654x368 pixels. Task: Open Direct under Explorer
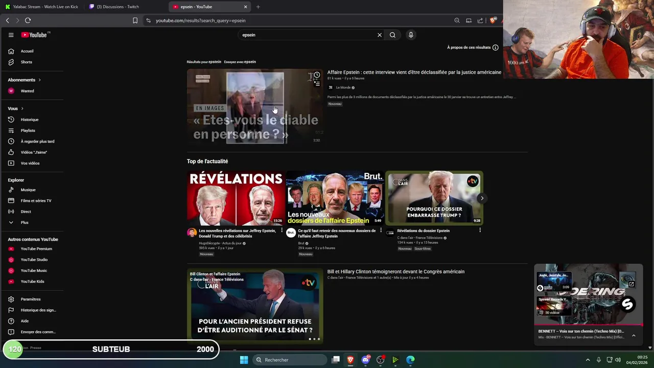tap(20, 212)
